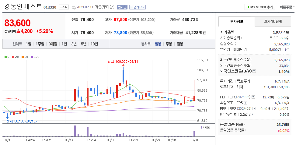296x145 pixels.
Task: Click the 동일업종 등락률 link
Action: click(232, 130)
